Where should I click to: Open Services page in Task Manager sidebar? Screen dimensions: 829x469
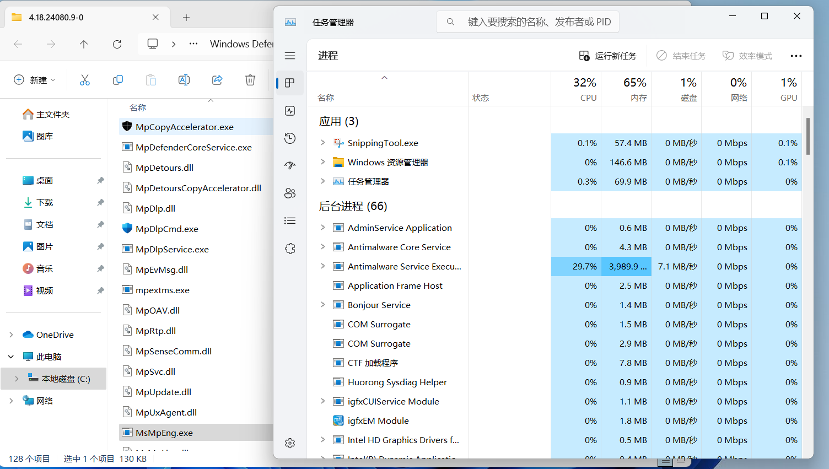click(x=290, y=249)
